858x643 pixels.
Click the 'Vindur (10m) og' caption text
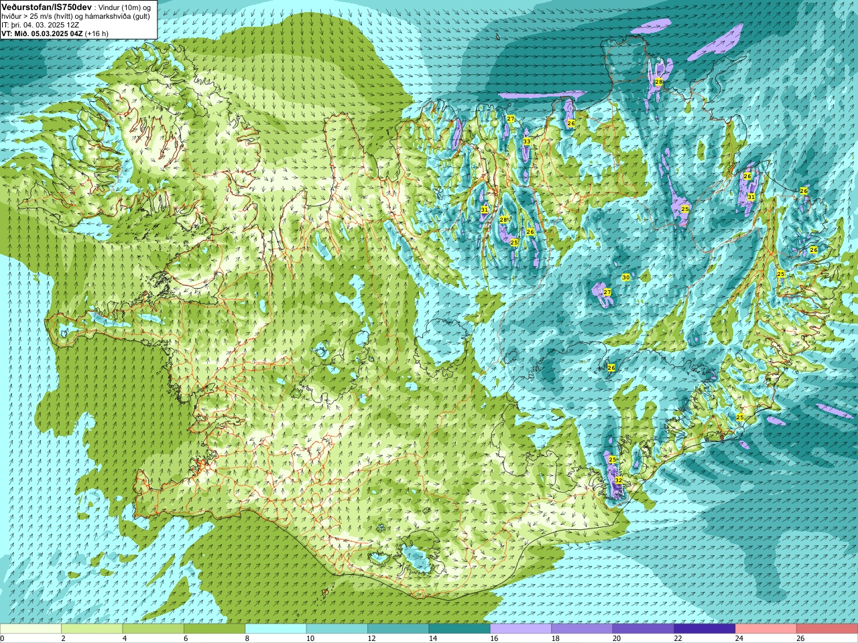pos(125,7)
